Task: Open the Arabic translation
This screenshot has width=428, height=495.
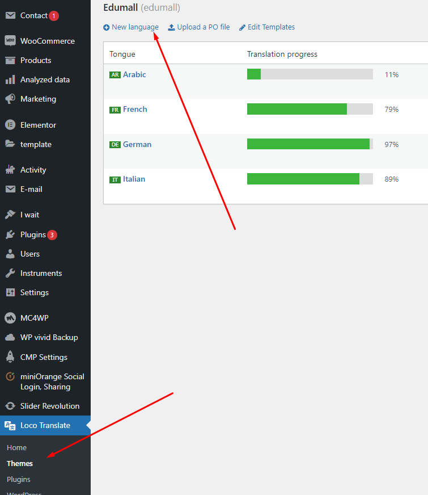Action: tap(134, 74)
